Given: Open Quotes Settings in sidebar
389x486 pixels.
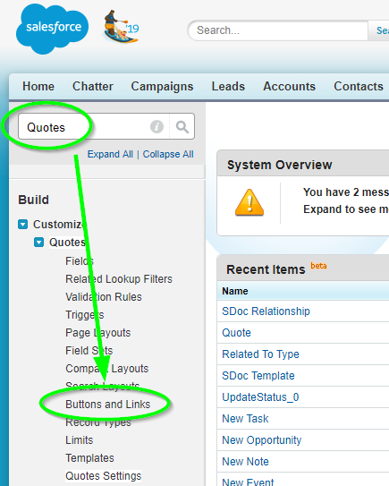Looking at the screenshot, I should coord(104,476).
